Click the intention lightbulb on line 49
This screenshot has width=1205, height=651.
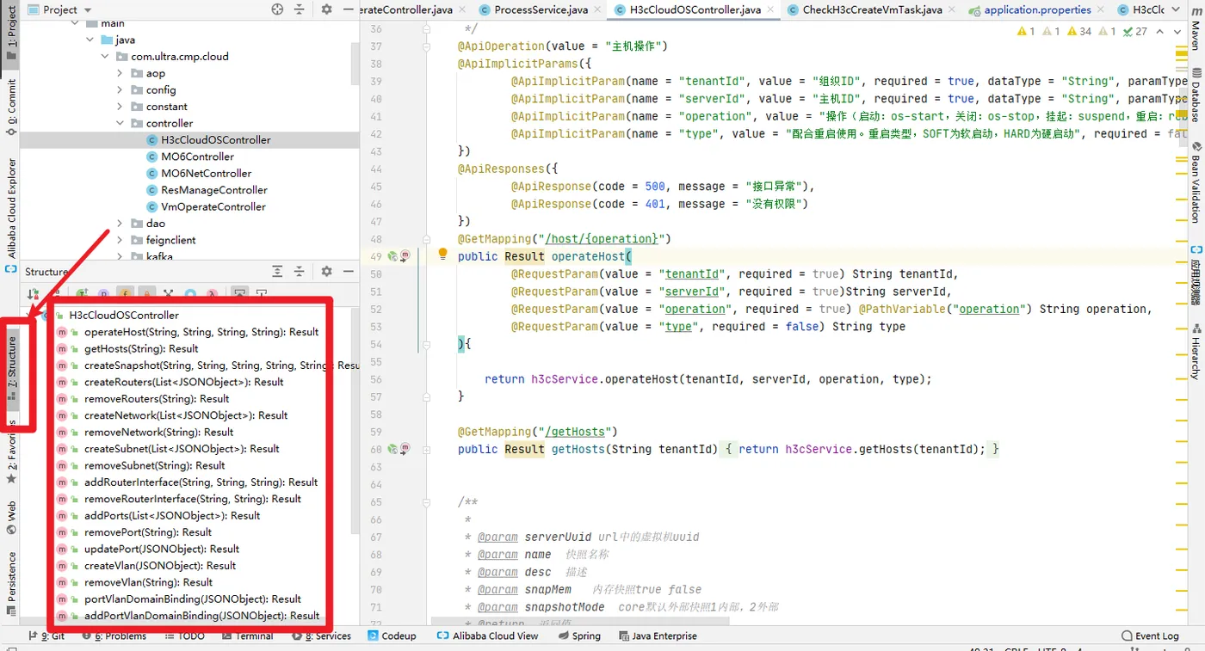(443, 255)
